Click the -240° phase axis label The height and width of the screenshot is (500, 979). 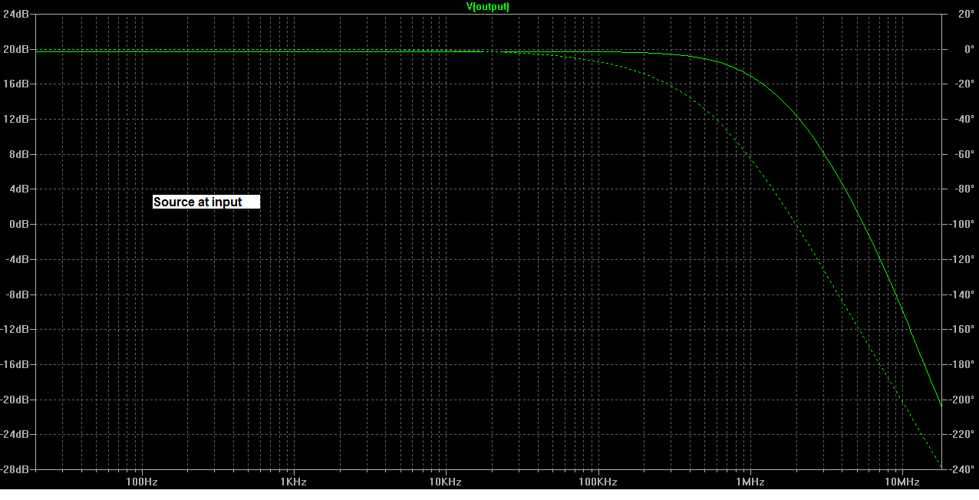click(x=963, y=469)
